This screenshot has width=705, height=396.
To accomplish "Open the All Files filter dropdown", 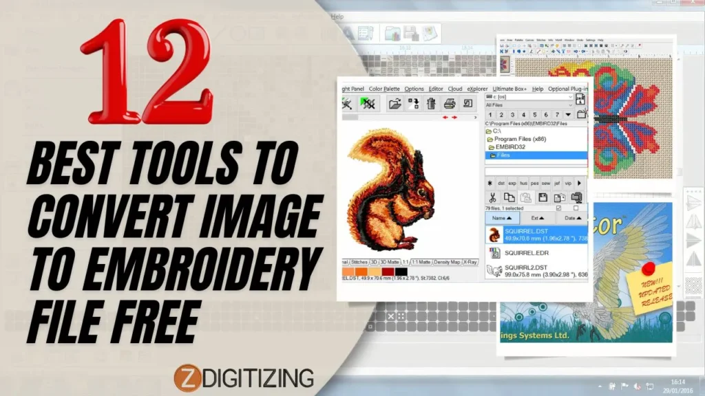I will pos(528,105).
